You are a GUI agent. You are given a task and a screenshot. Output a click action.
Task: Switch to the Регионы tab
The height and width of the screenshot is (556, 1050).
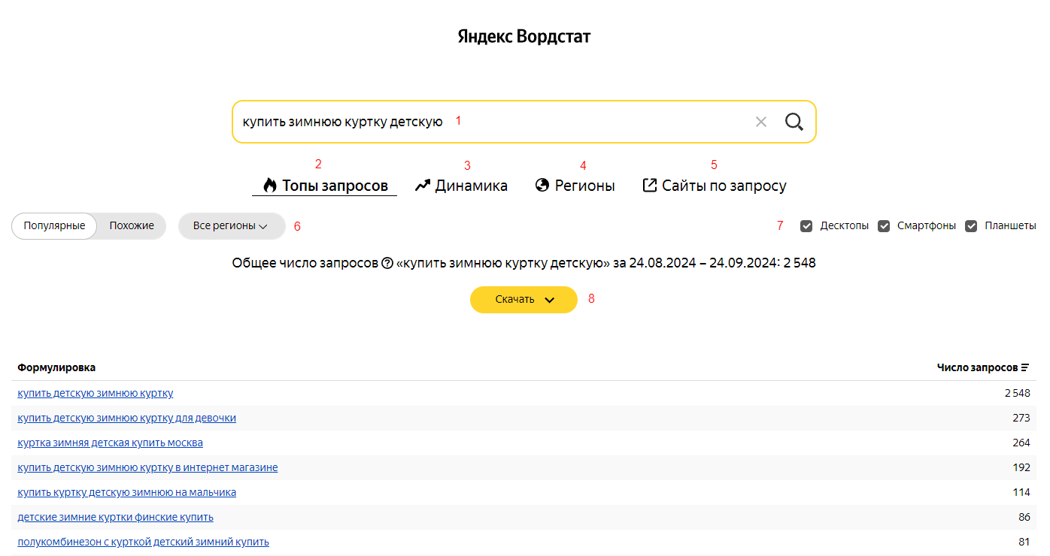(575, 186)
